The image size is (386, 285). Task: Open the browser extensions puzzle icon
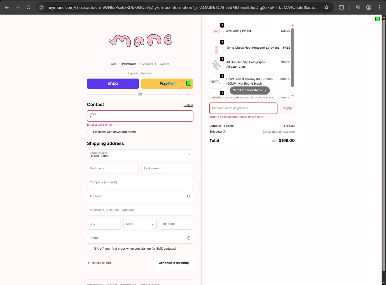coord(341,7)
